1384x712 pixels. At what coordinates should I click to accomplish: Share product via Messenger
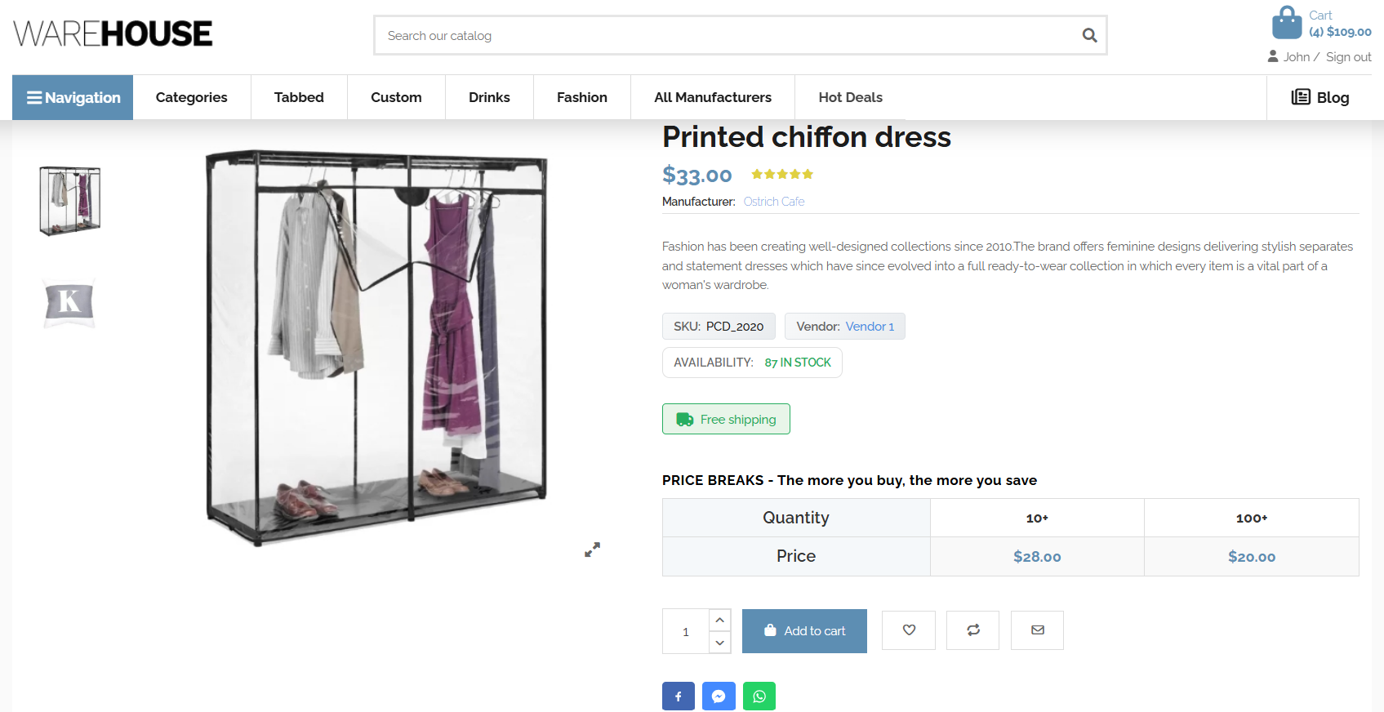[719, 696]
